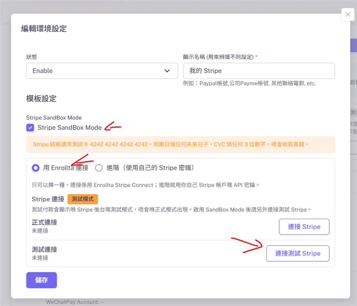The image size is (357, 306).
Task: Click the Stripe 連接 heading
Action: click(x=48, y=199)
